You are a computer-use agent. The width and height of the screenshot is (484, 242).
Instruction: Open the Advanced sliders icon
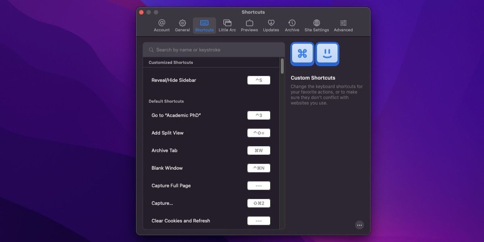pos(343,23)
